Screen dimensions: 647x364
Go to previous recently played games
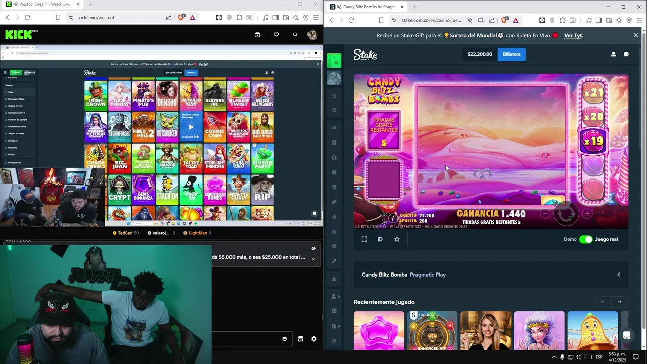(603, 302)
